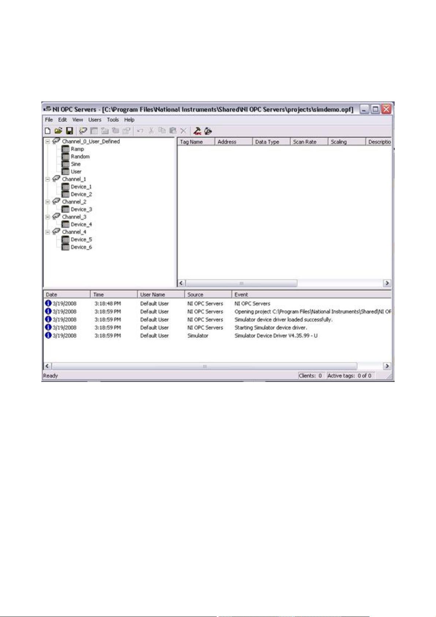
Task: Click the event log left scroll arrow
Action: click(x=48, y=366)
